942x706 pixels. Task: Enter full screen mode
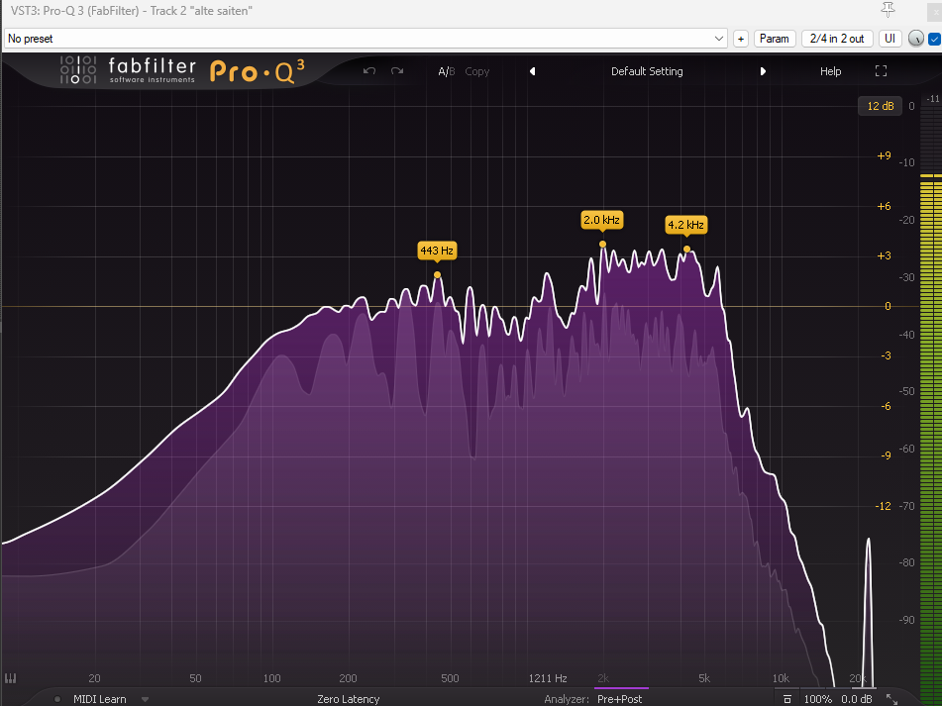[881, 71]
